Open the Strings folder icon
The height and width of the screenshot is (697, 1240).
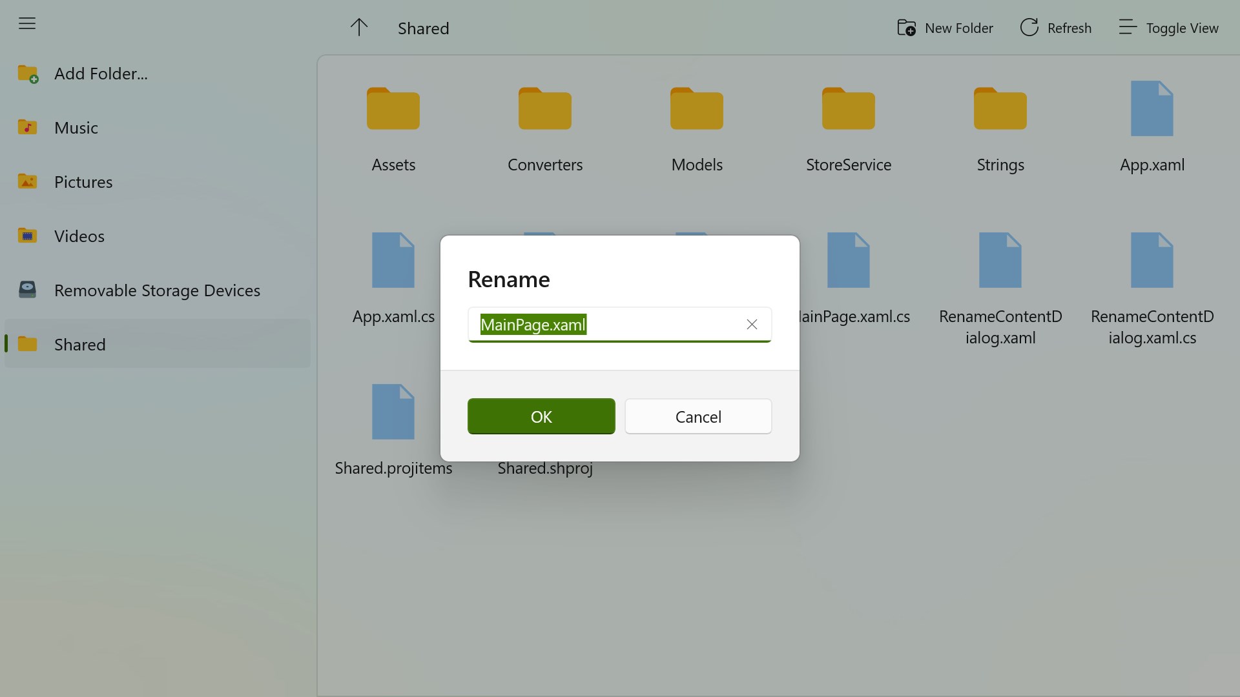click(1000, 108)
